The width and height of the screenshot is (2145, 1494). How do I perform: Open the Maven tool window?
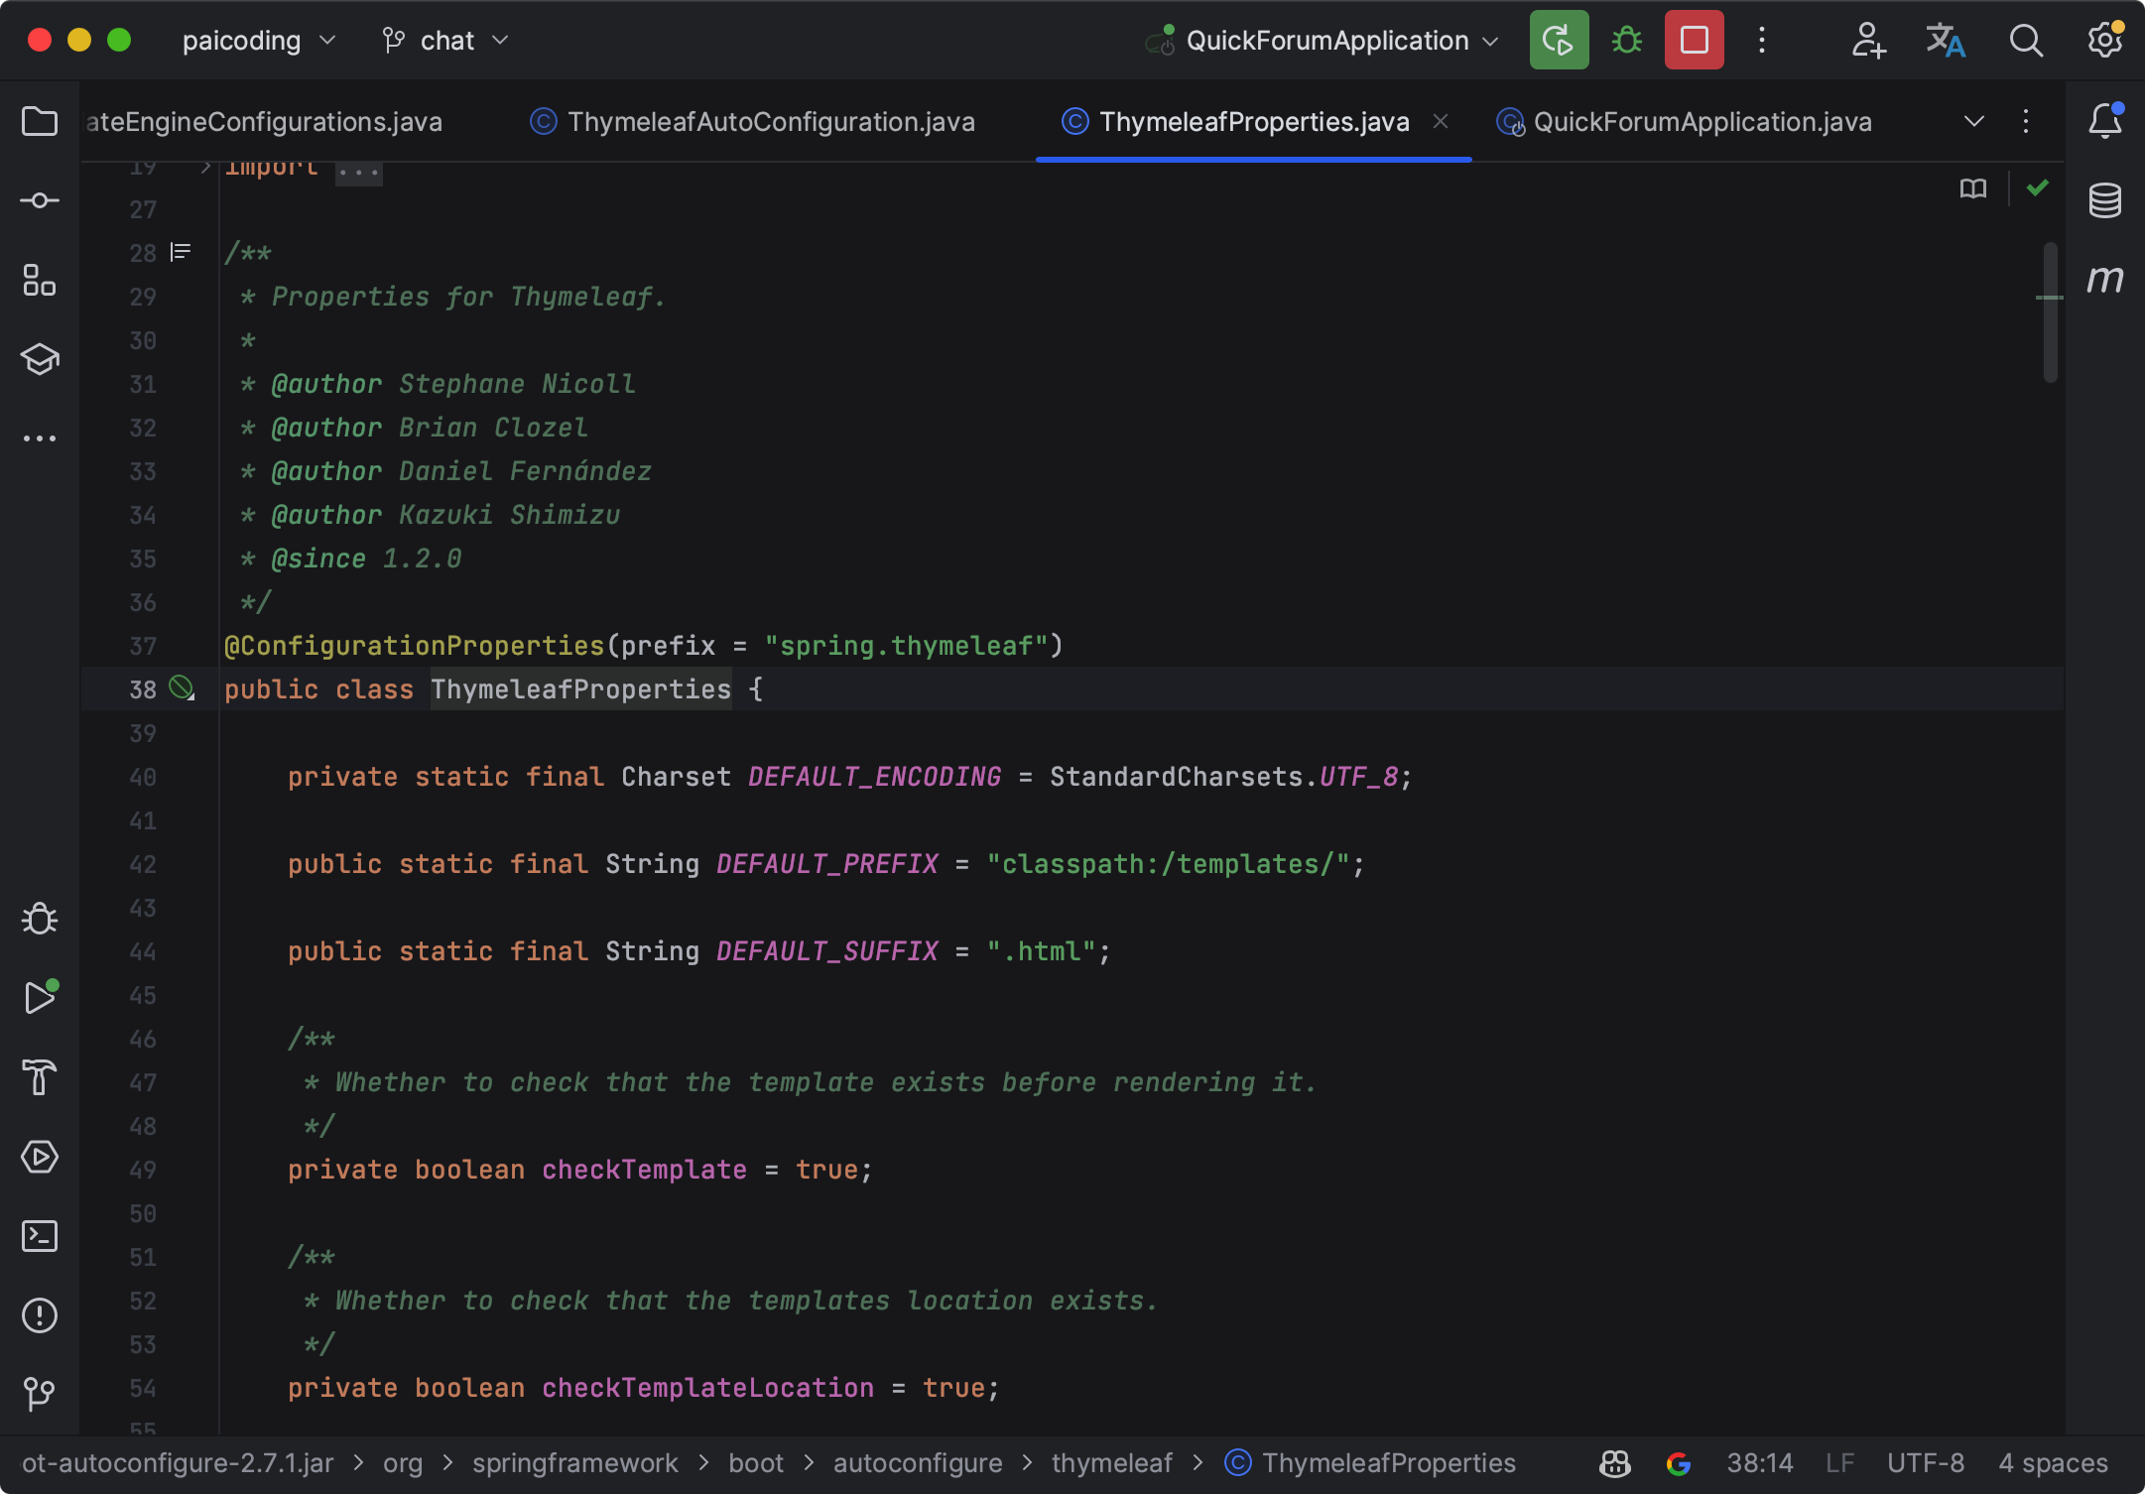2104,280
